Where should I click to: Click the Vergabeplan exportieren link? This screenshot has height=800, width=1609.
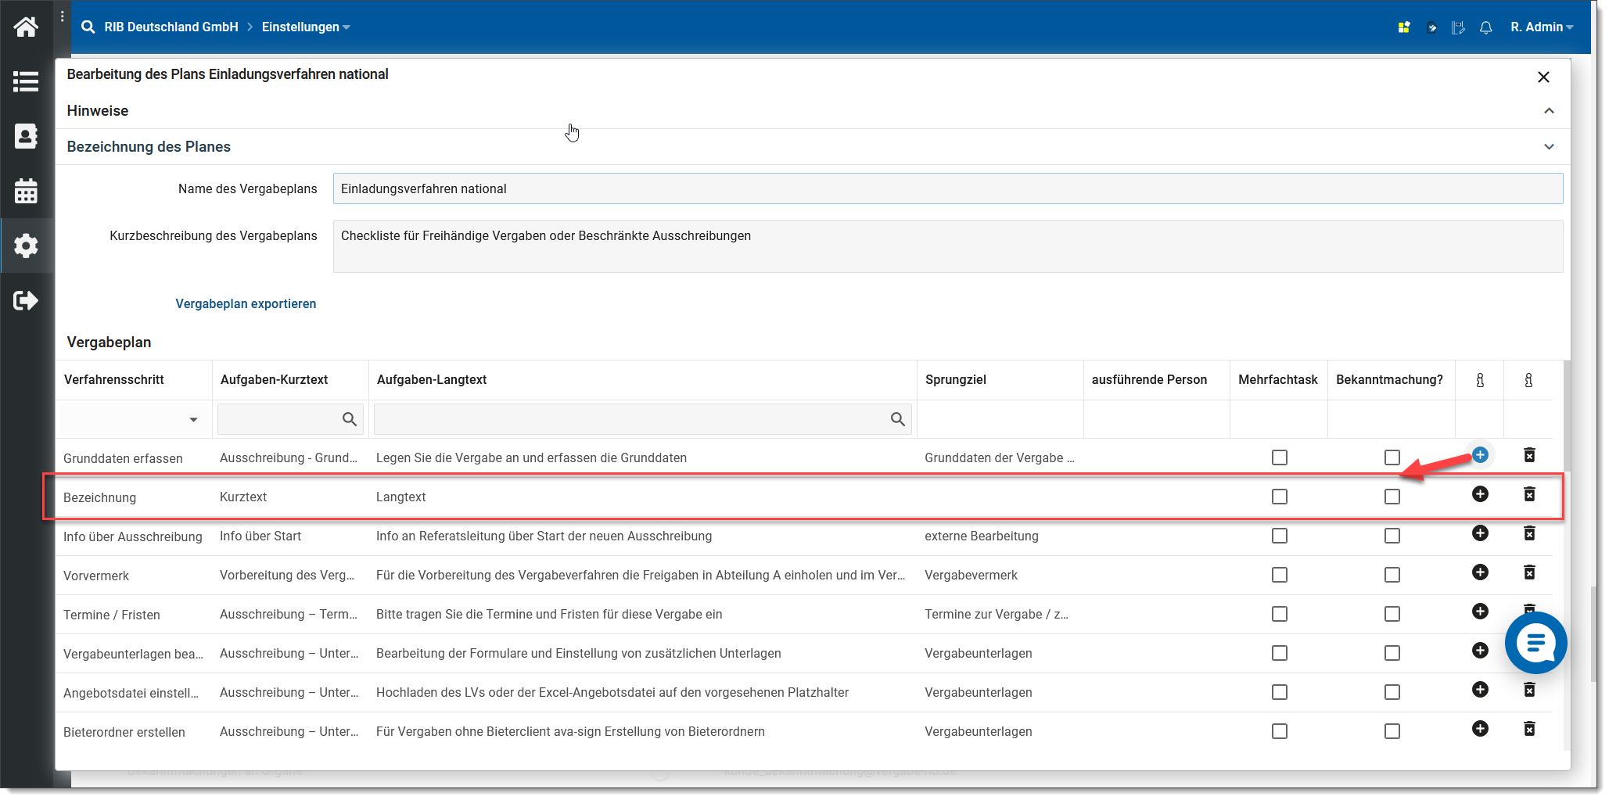coord(246,303)
